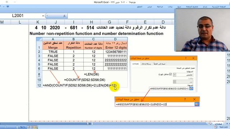Select column G header
230x129 pixels.
pyautogui.click(x=109, y=22)
